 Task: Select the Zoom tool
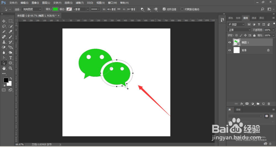tap(10, 68)
